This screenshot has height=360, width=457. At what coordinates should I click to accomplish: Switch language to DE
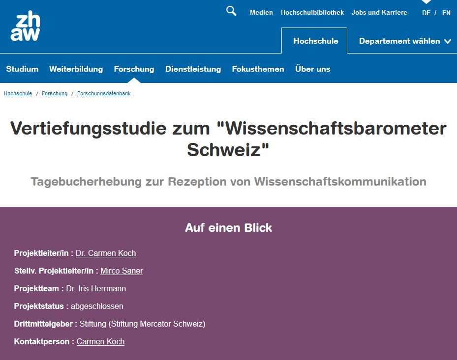[x=426, y=13]
